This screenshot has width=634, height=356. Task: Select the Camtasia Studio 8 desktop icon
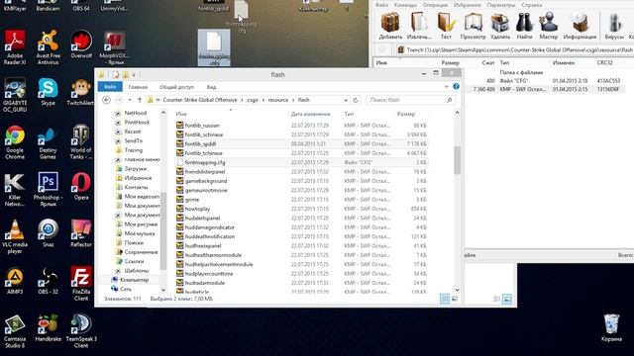click(x=15, y=330)
